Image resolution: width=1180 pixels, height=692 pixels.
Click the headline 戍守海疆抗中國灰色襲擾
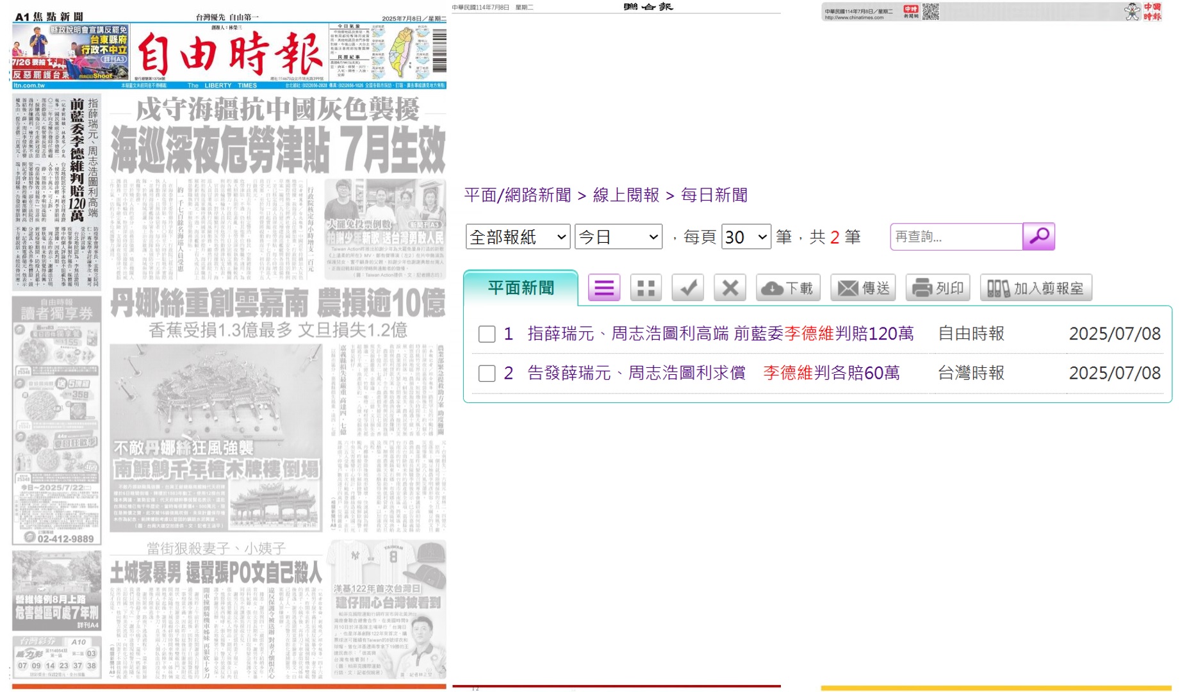(x=278, y=109)
